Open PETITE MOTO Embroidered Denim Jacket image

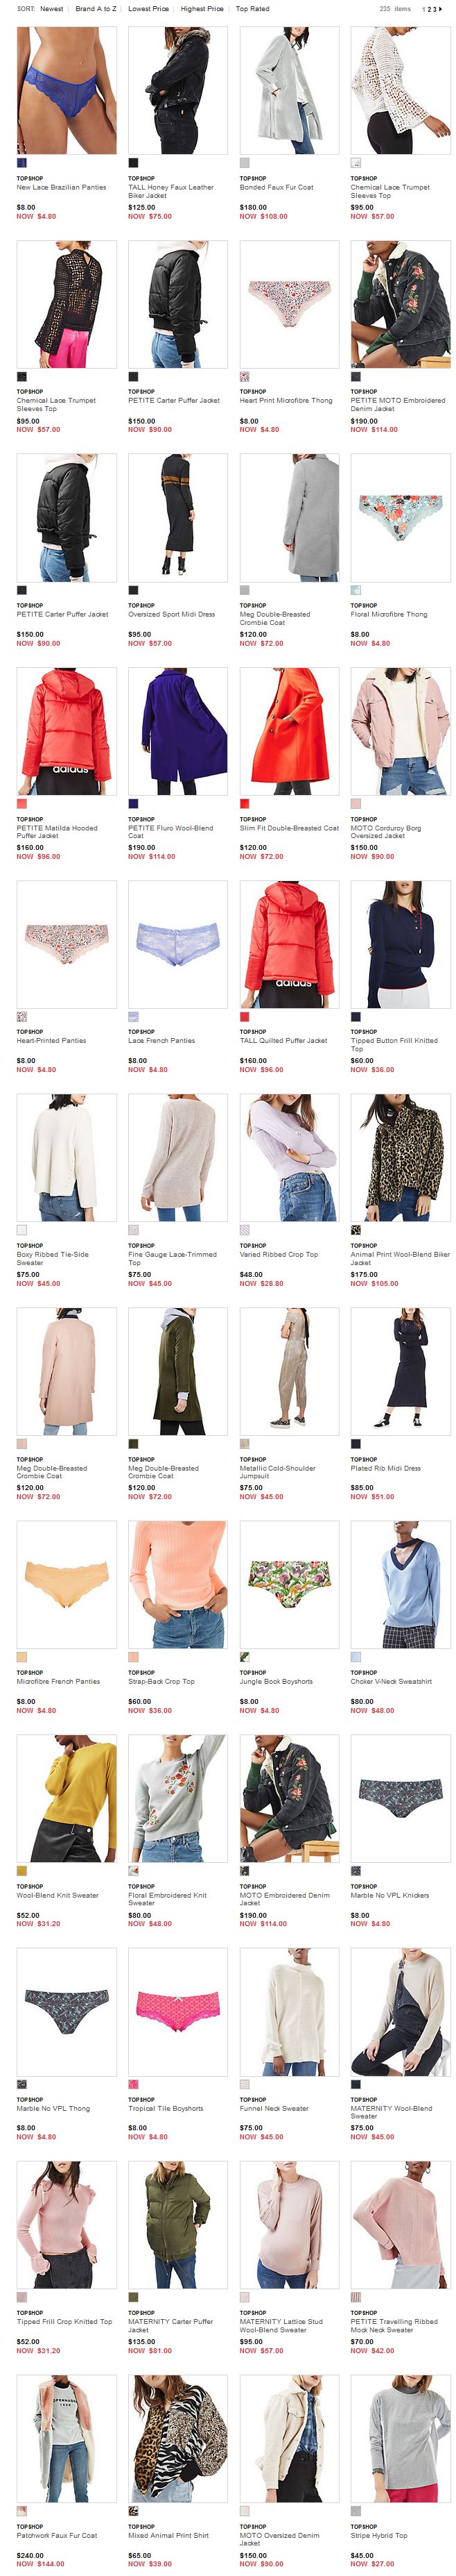400,303
